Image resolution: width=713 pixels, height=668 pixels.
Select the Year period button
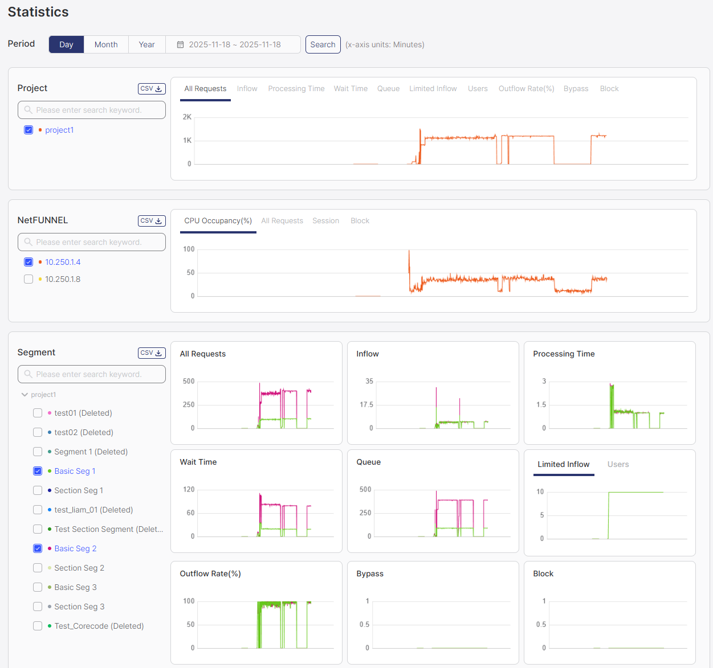coord(146,44)
